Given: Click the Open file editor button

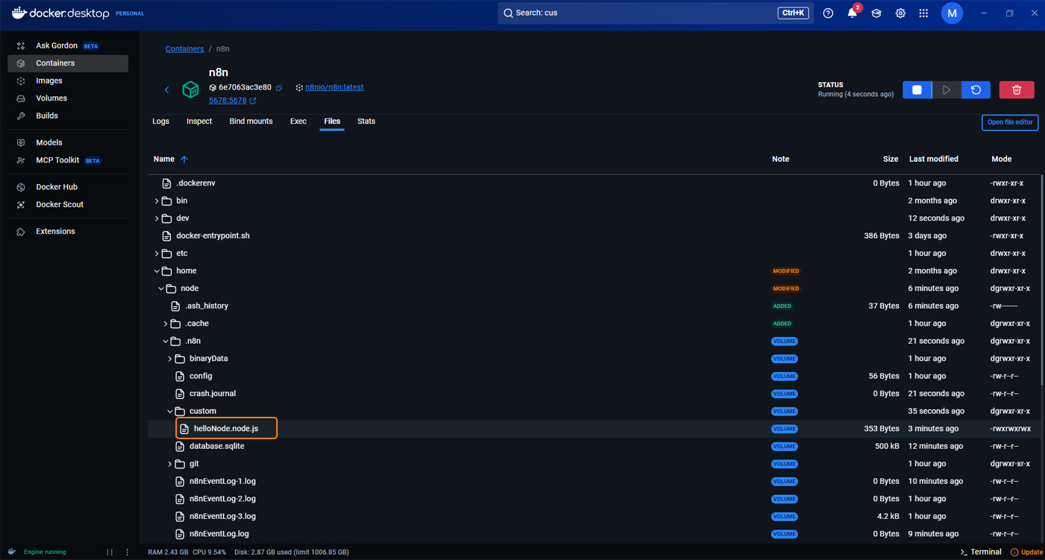Looking at the screenshot, I should point(1009,122).
